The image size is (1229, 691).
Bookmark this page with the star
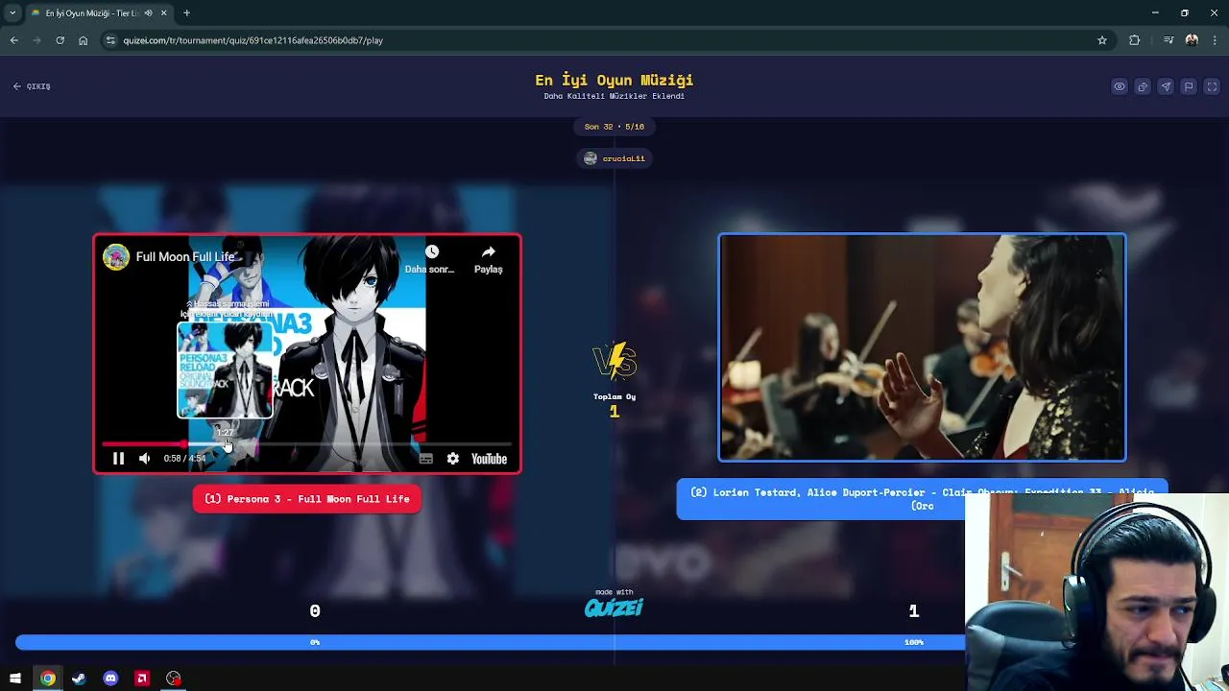(1102, 40)
